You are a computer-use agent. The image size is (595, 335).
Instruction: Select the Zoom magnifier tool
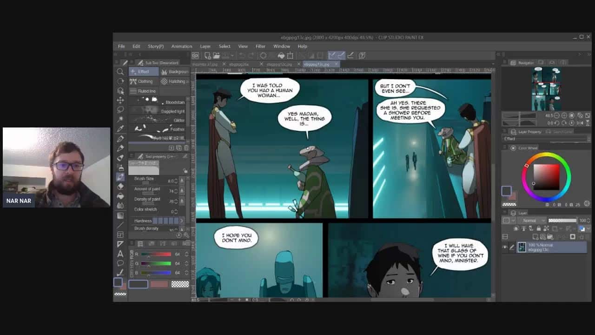click(120, 71)
